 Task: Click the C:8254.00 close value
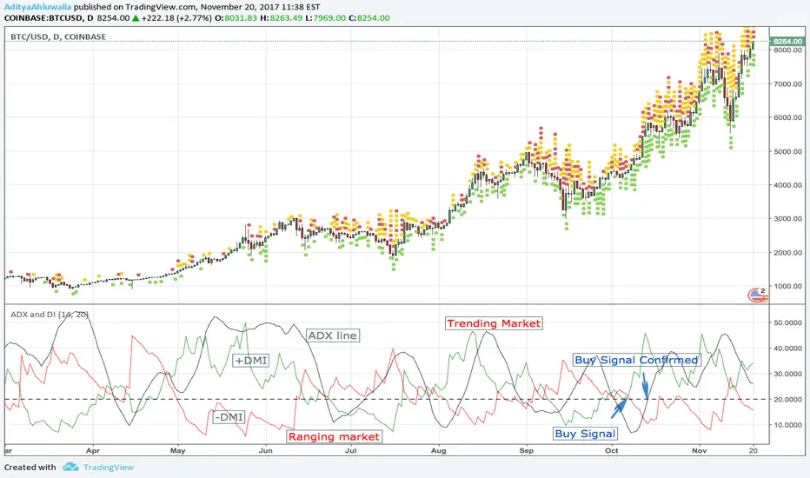tap(369, 18)
